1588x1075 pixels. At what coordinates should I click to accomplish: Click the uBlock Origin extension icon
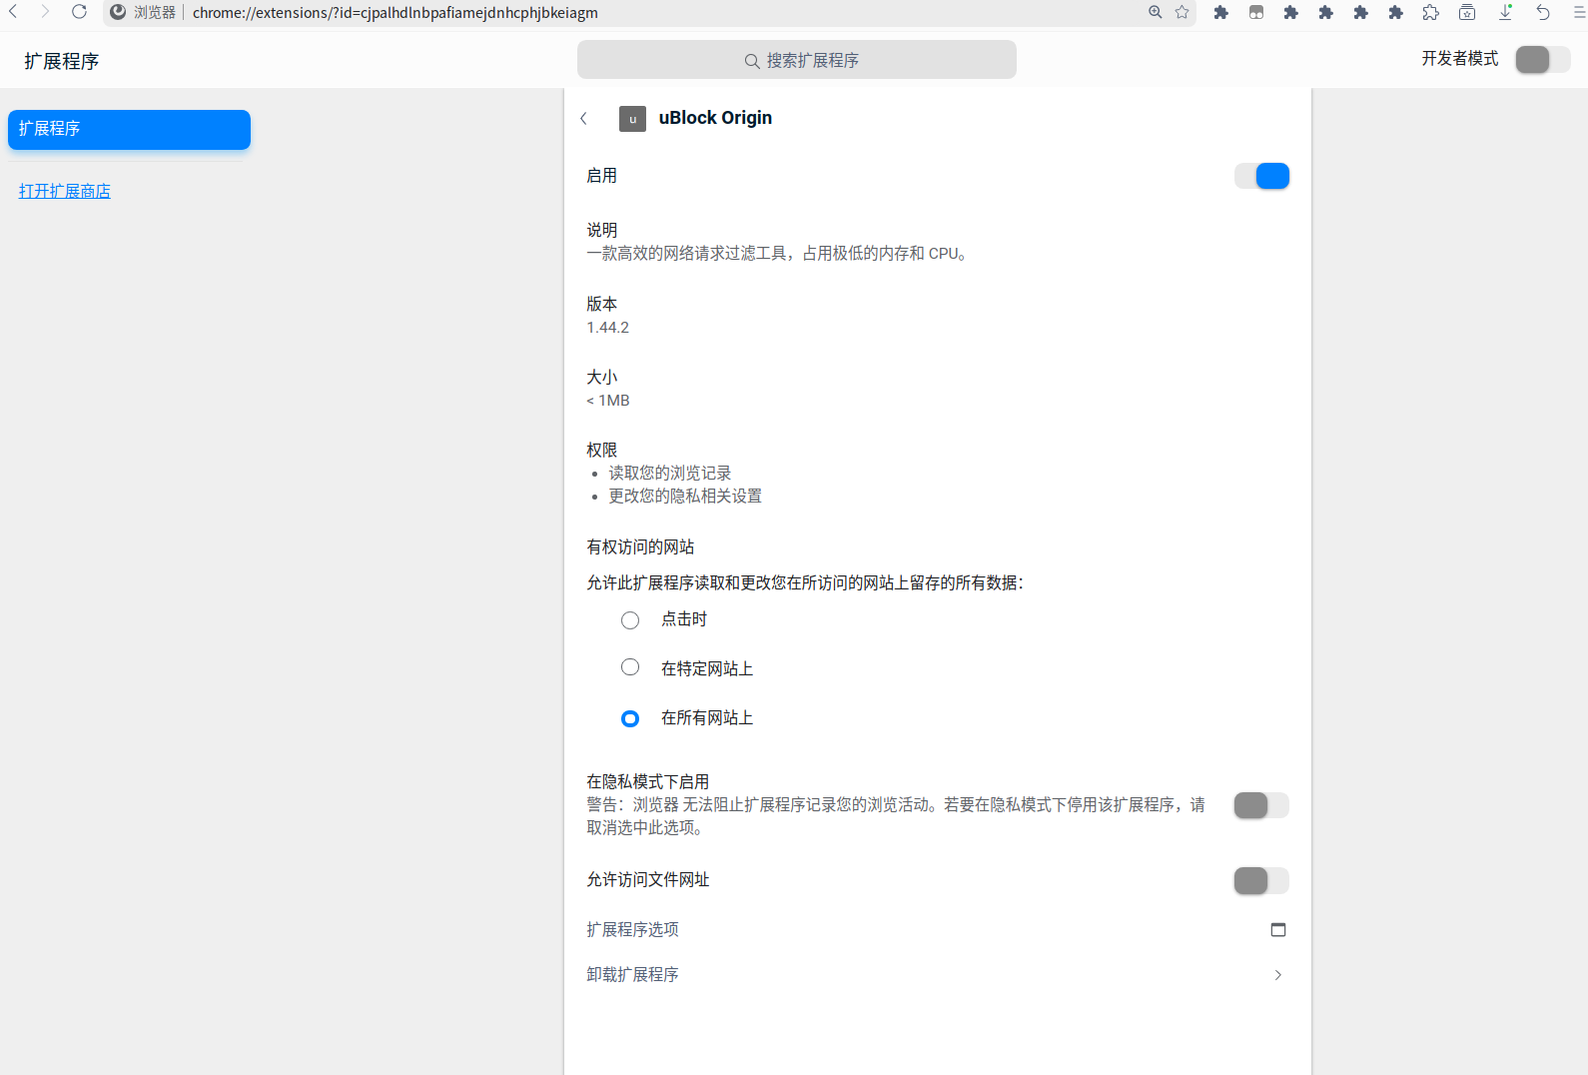(632, 119)
